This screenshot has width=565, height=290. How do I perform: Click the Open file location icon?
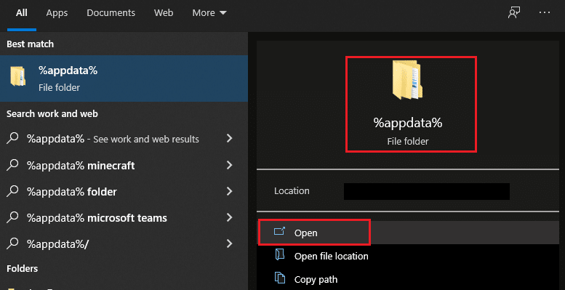tap(279, 255)
